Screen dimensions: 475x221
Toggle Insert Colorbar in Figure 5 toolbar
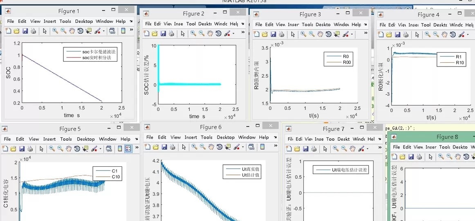pos(120,148)
